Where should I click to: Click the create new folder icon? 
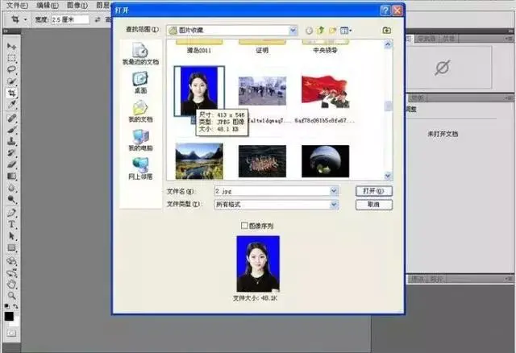[x=333, y=31]
